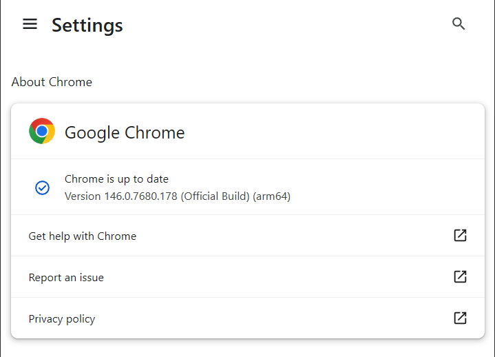Screen dimensions: 495x357
Task: Click the blue up-to-date checkmark icon
Action: 42,187
